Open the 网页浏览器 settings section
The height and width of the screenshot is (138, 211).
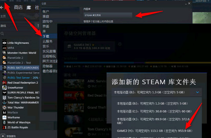click(50, 61)
